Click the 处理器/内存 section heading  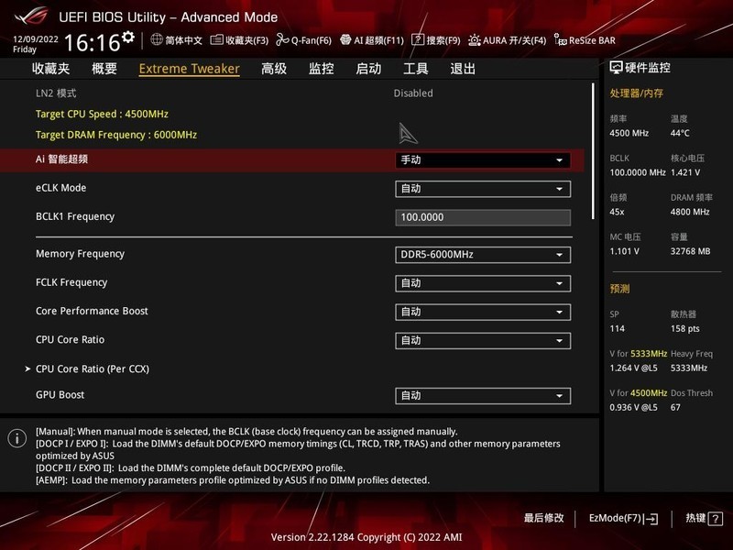636,93
